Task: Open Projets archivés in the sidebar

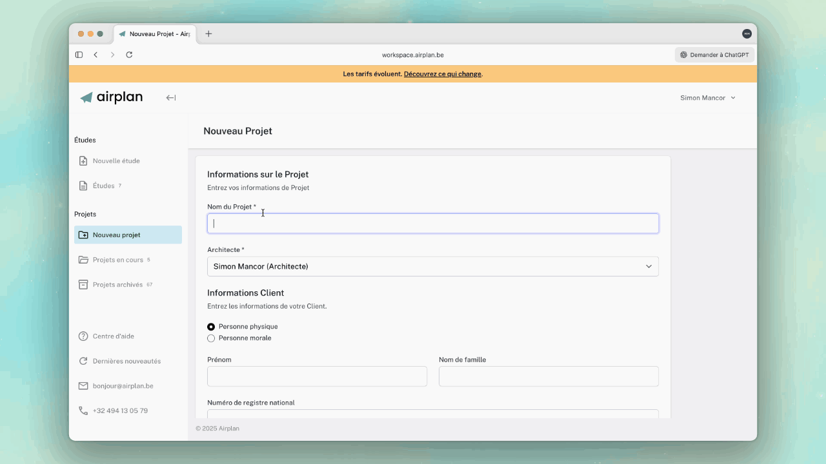Action: tap(128, 284)
